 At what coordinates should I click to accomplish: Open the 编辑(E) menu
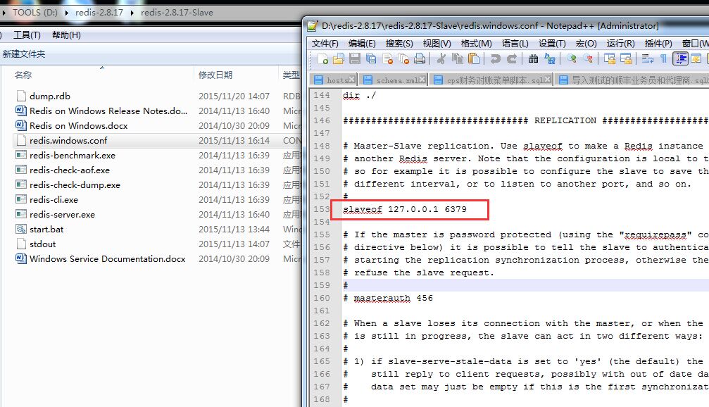point(362,44)
